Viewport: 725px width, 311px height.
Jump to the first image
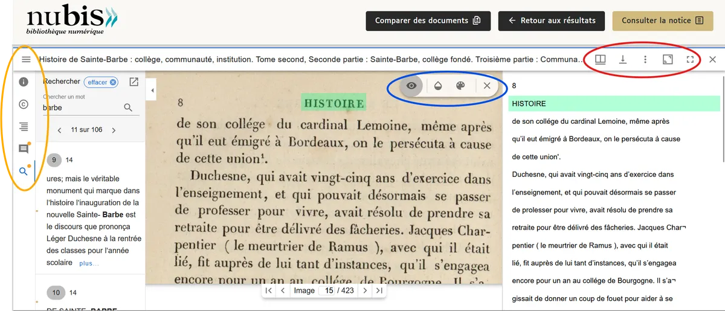coord(269,290)
